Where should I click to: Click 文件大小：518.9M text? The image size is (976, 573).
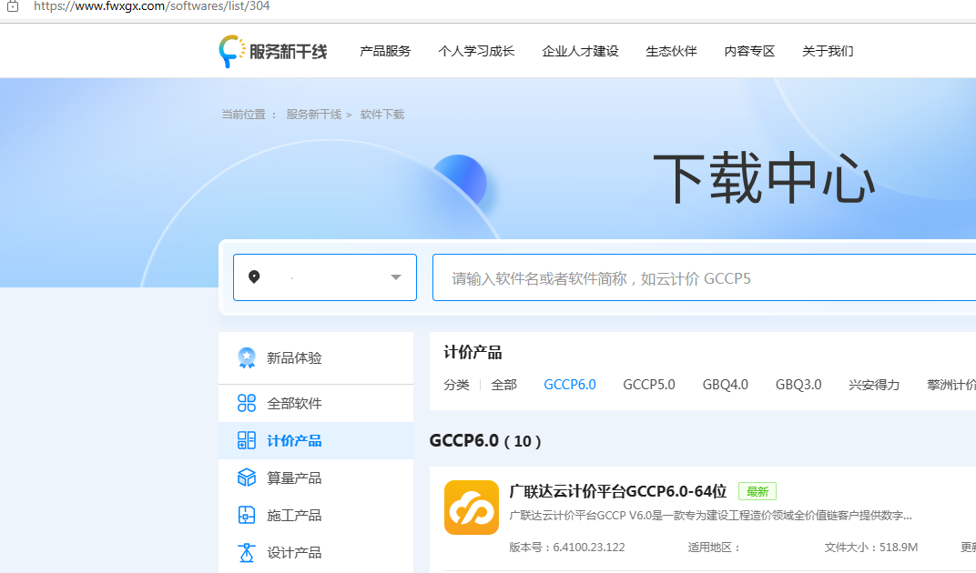[x=870, y=548]
